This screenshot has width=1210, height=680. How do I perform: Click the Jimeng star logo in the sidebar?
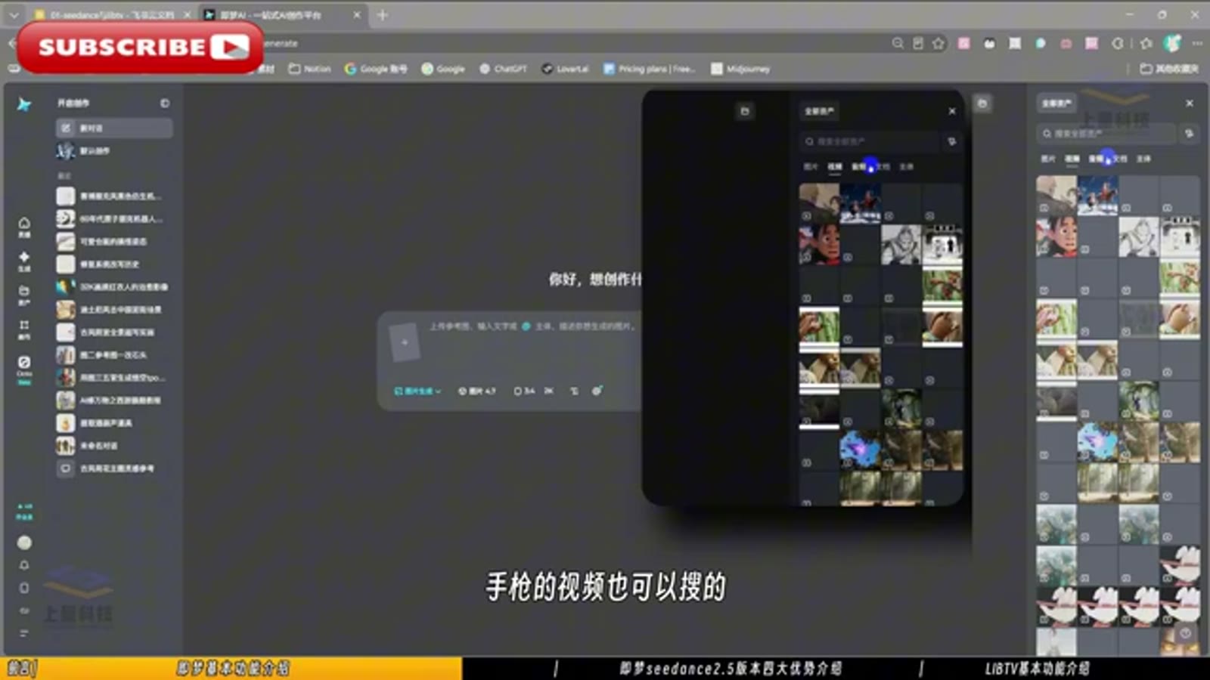(x=24, y=104)
